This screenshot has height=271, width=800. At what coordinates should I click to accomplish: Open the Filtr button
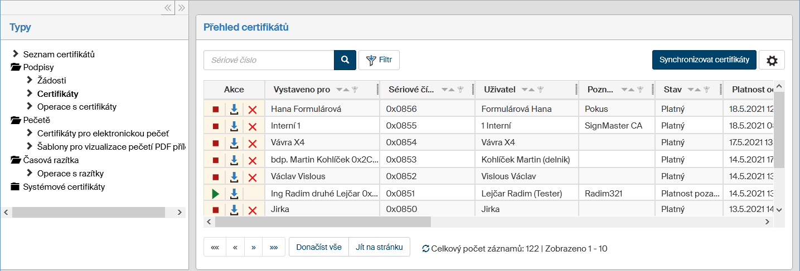(x=379, y=60)
